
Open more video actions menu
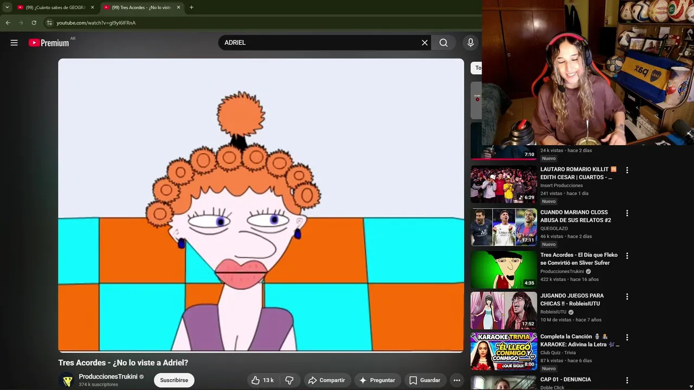click(x=457, y=380)
